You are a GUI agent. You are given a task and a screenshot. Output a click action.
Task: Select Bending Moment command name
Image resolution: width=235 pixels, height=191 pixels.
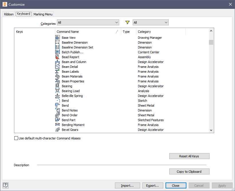click(73, 125)
